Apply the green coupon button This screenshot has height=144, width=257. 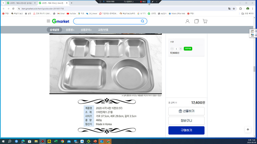click(188, 49)
